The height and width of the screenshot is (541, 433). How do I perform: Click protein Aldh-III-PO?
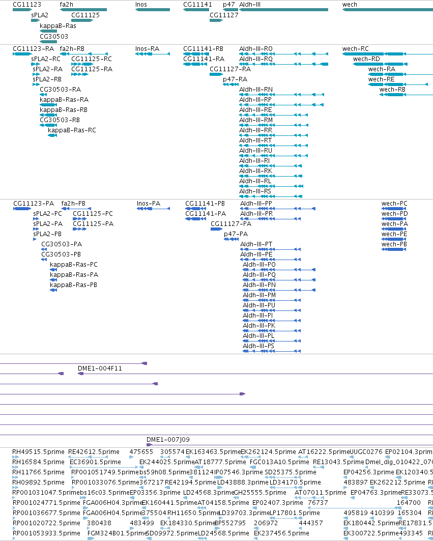click(x=259, y=265)
